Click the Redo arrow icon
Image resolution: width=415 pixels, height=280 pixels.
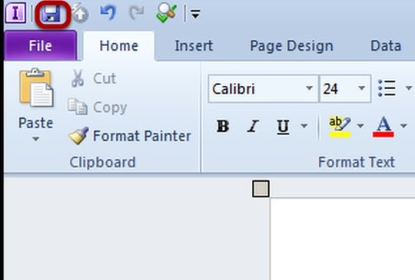(136, 13)
